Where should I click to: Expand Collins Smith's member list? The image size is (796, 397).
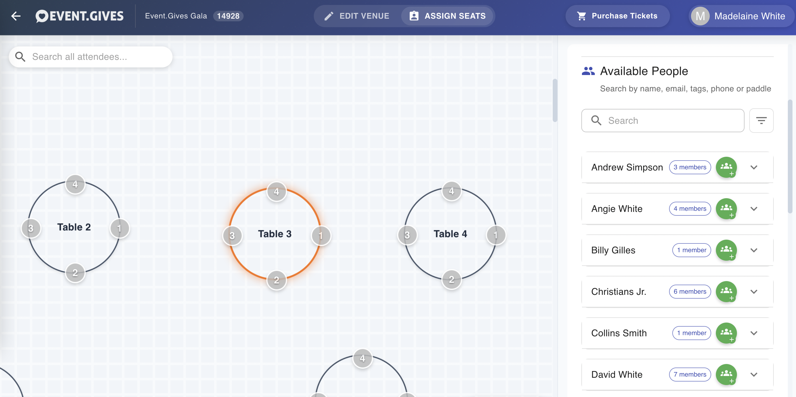coord(754,333)
